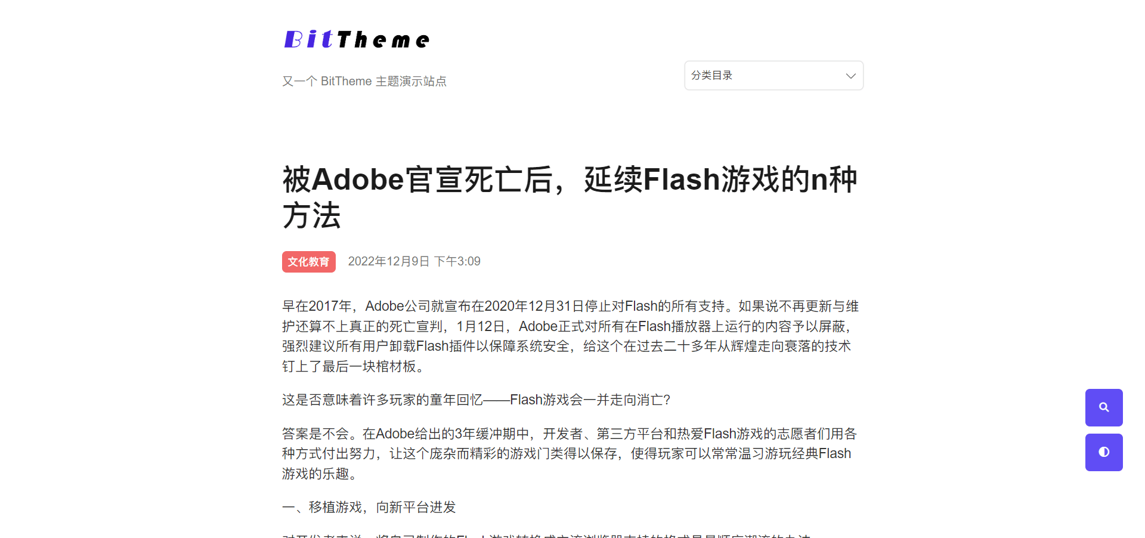Click the BitTheme logo
The width and height of the screenshot is (1145, 538).
357,39
